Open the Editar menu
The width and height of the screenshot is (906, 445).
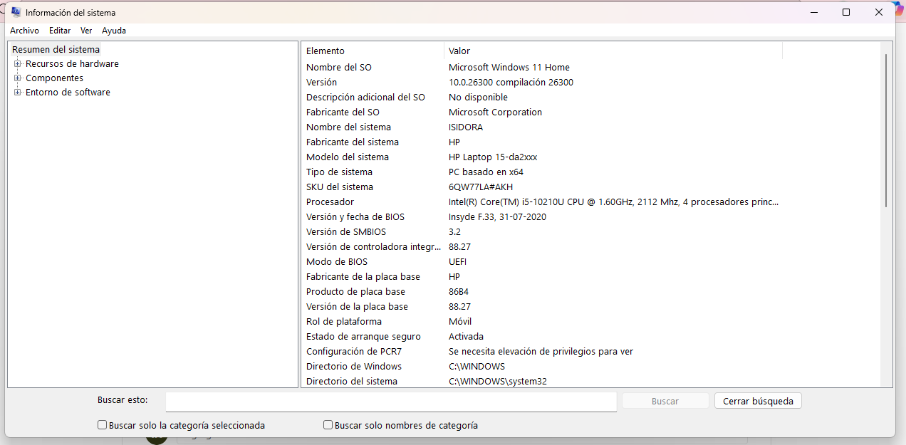[x=60, y=31]
